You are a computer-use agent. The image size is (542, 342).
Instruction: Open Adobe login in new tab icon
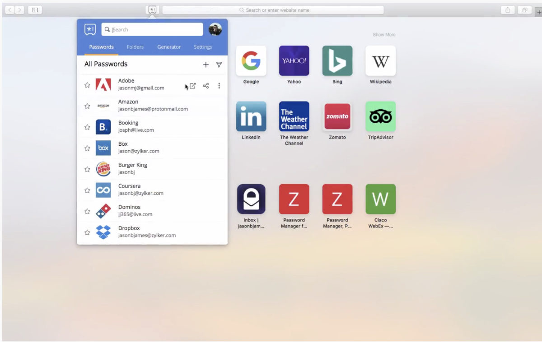pos(193,86)
